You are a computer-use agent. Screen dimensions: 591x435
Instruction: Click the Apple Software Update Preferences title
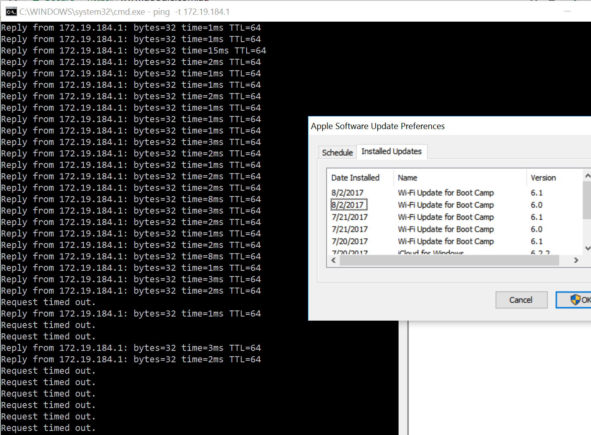(x=378, y=126)
